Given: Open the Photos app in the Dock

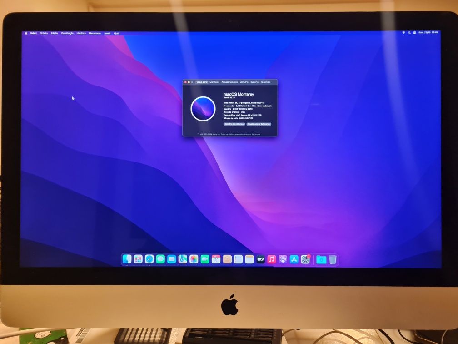Looking at the screenshot, I should tap(194, 259).
